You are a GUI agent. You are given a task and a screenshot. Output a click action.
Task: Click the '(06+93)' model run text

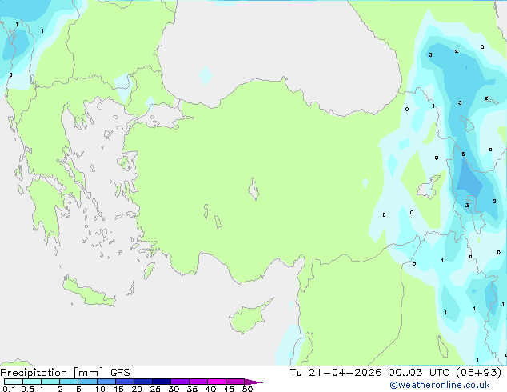point(478,372)
